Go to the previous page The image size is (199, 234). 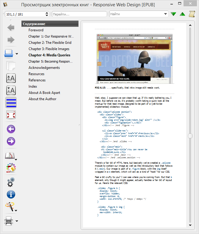11,129
